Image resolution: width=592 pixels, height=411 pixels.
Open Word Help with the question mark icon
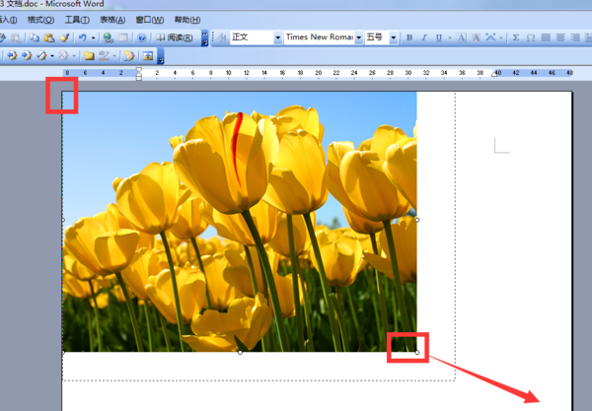pos(141,37)
